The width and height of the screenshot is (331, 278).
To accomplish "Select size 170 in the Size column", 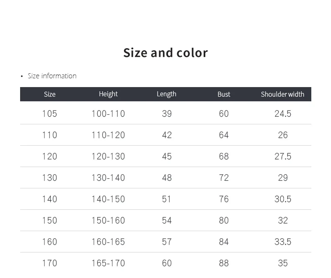I will point(49,263).
